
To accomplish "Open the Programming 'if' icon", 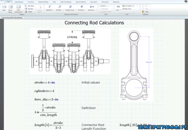I will [70, 7].
